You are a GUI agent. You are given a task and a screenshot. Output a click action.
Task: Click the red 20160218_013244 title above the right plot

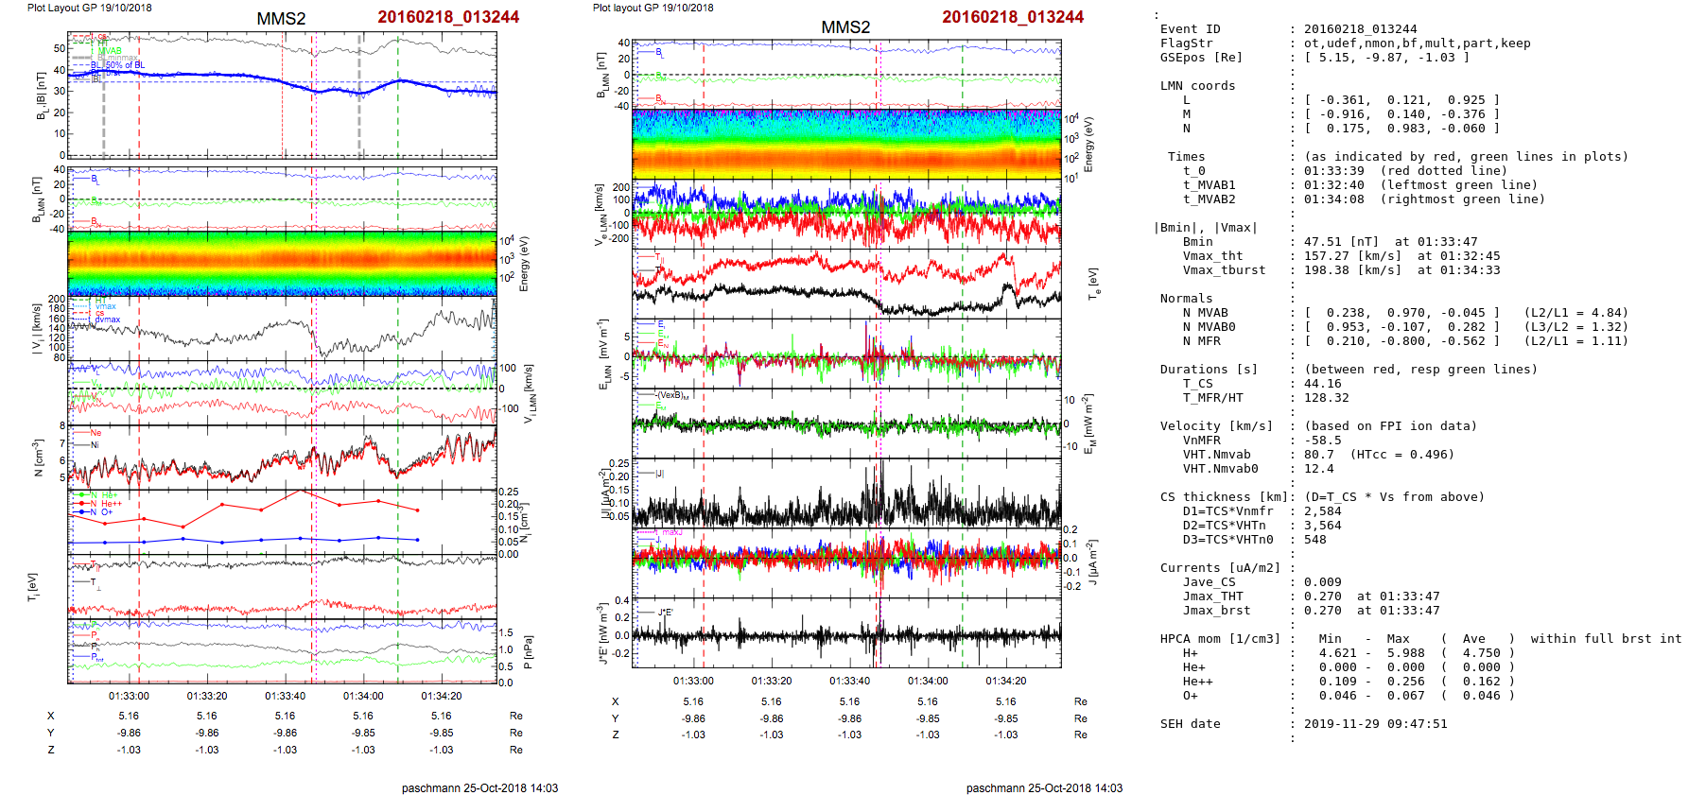click(x=1013, y=17)
